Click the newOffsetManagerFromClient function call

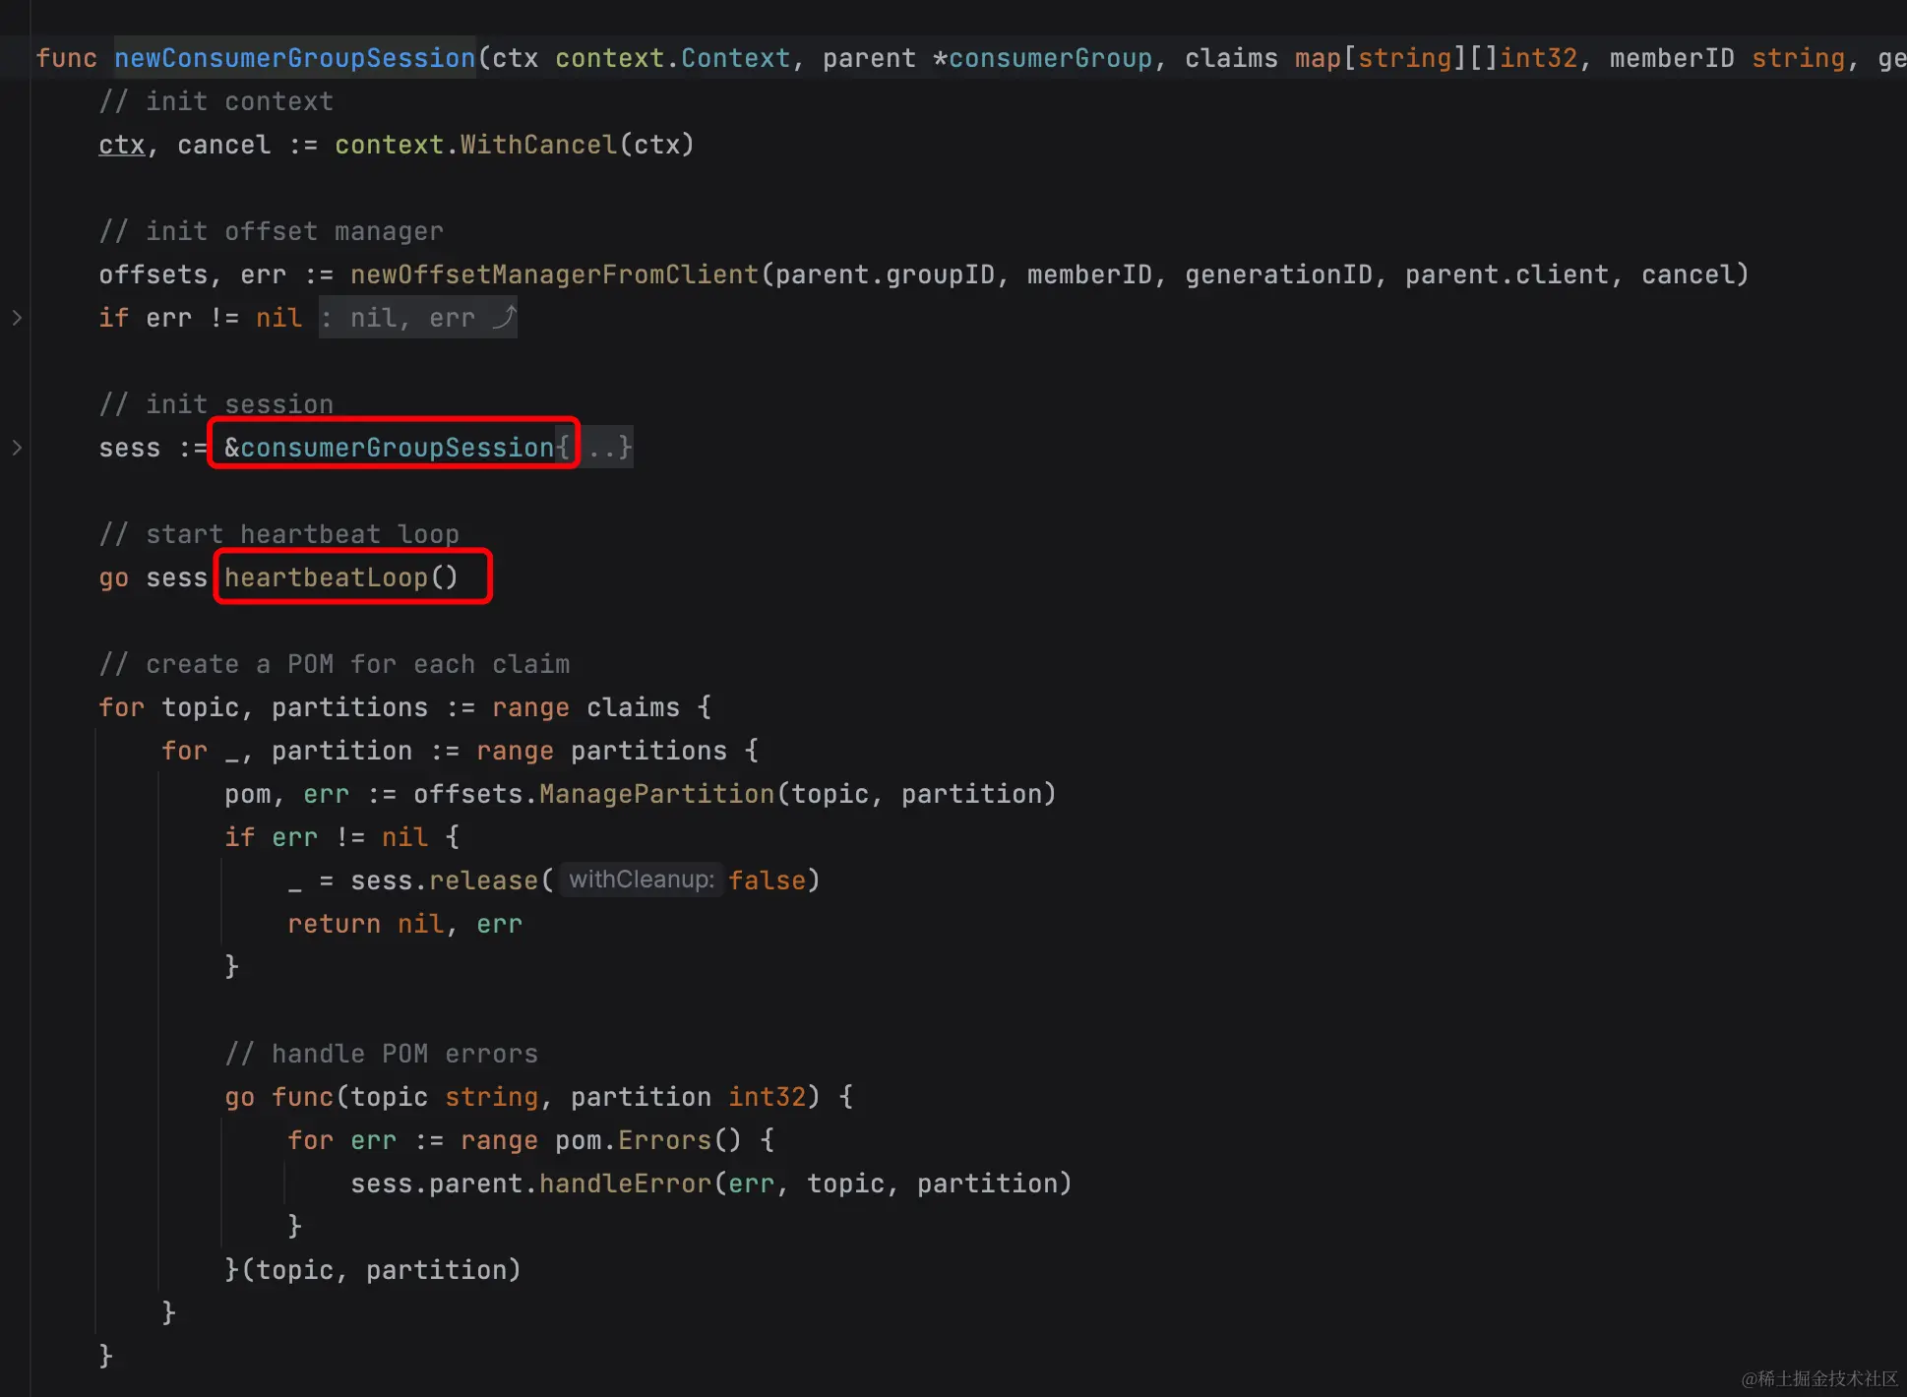[x=554, y=274]
